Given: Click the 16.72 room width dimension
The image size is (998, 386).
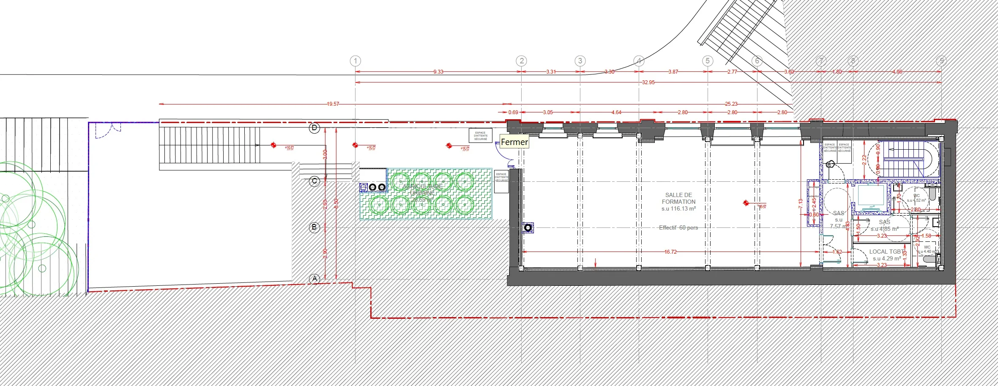Looking at the screenshot, I should coord(670,252).
